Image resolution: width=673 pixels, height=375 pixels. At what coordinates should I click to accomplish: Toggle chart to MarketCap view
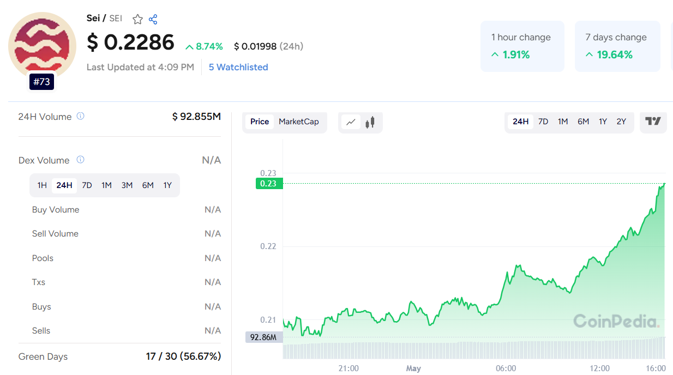299,122
